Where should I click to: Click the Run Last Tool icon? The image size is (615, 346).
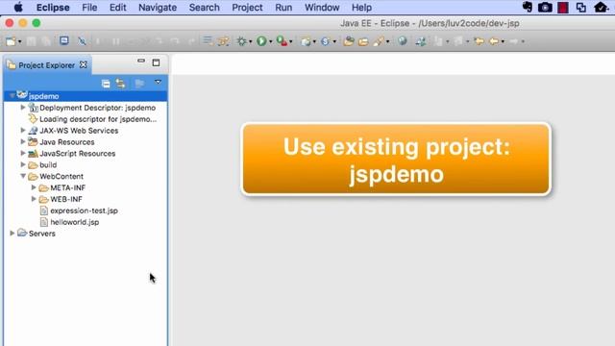[282, 40]
